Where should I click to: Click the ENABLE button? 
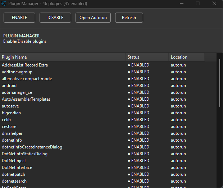(x=19, y=18)
